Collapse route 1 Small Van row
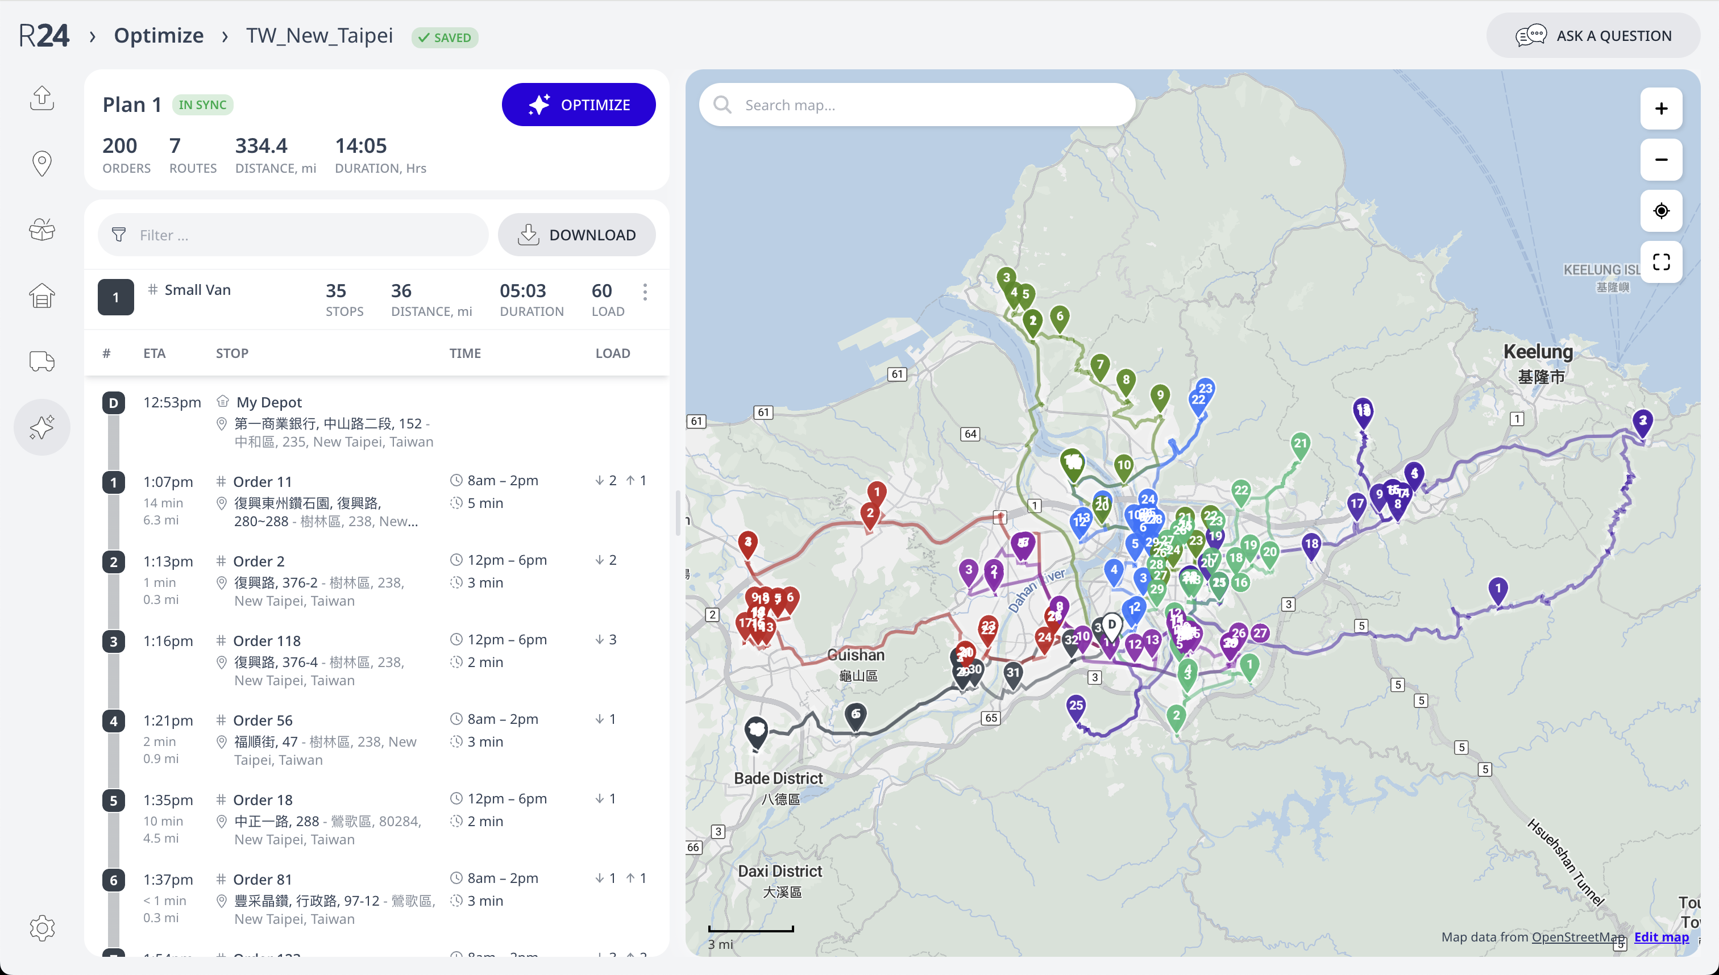The height and width of the screenshot is (975, 1719). tap(116, 297)
